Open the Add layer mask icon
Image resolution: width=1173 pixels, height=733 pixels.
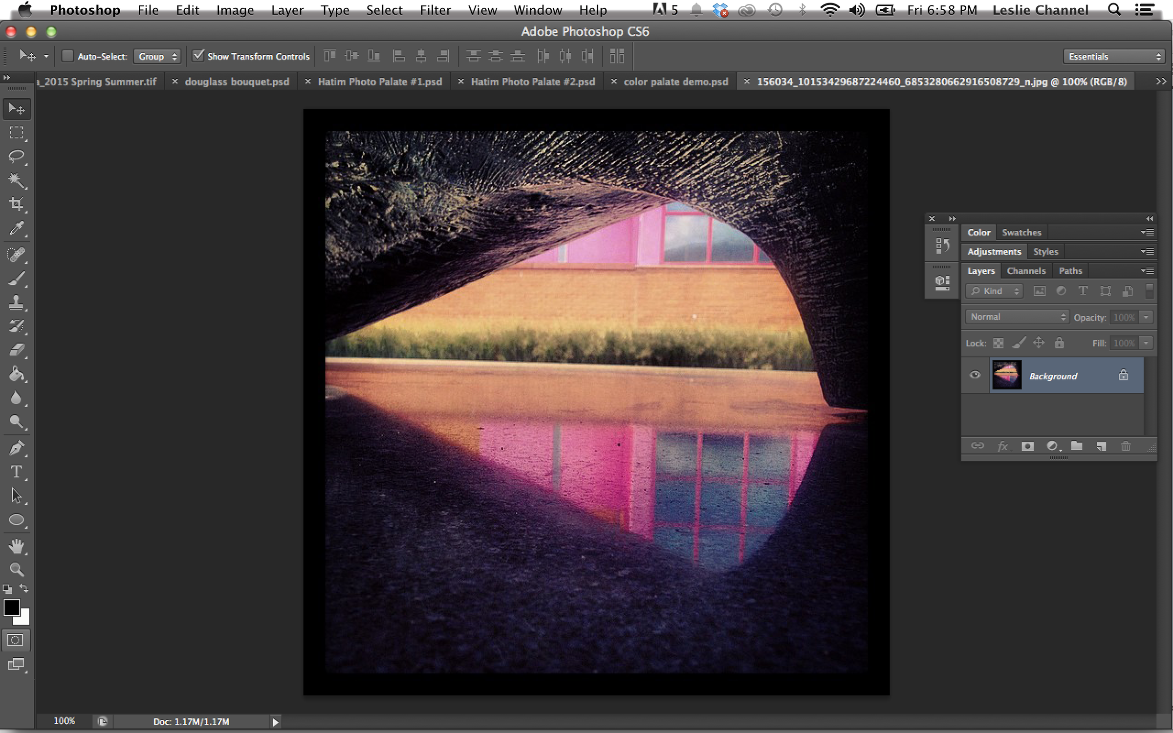pyautogui.click(x=1028, y=446)
